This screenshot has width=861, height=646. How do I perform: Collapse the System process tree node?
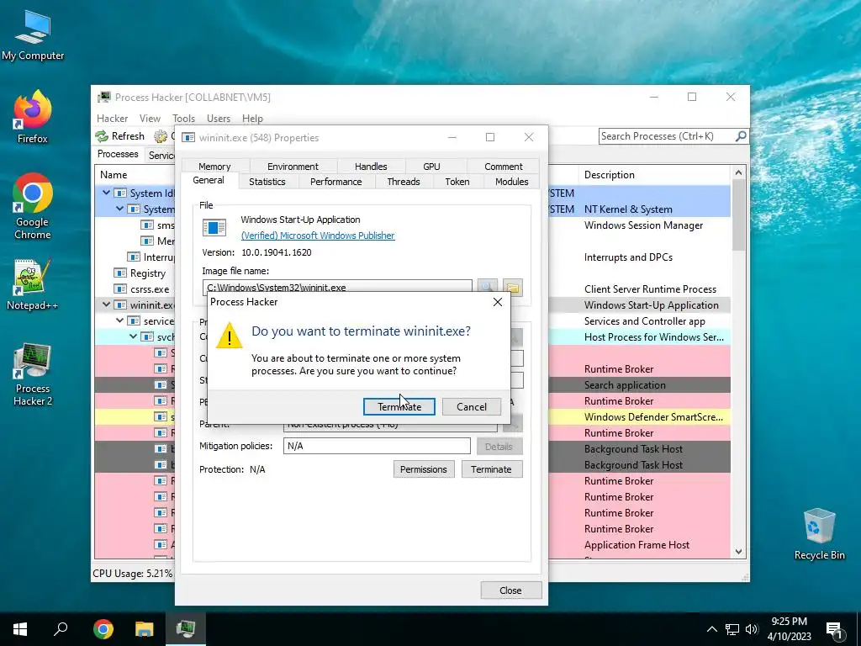pyautogui.click(x=119, y=209)
